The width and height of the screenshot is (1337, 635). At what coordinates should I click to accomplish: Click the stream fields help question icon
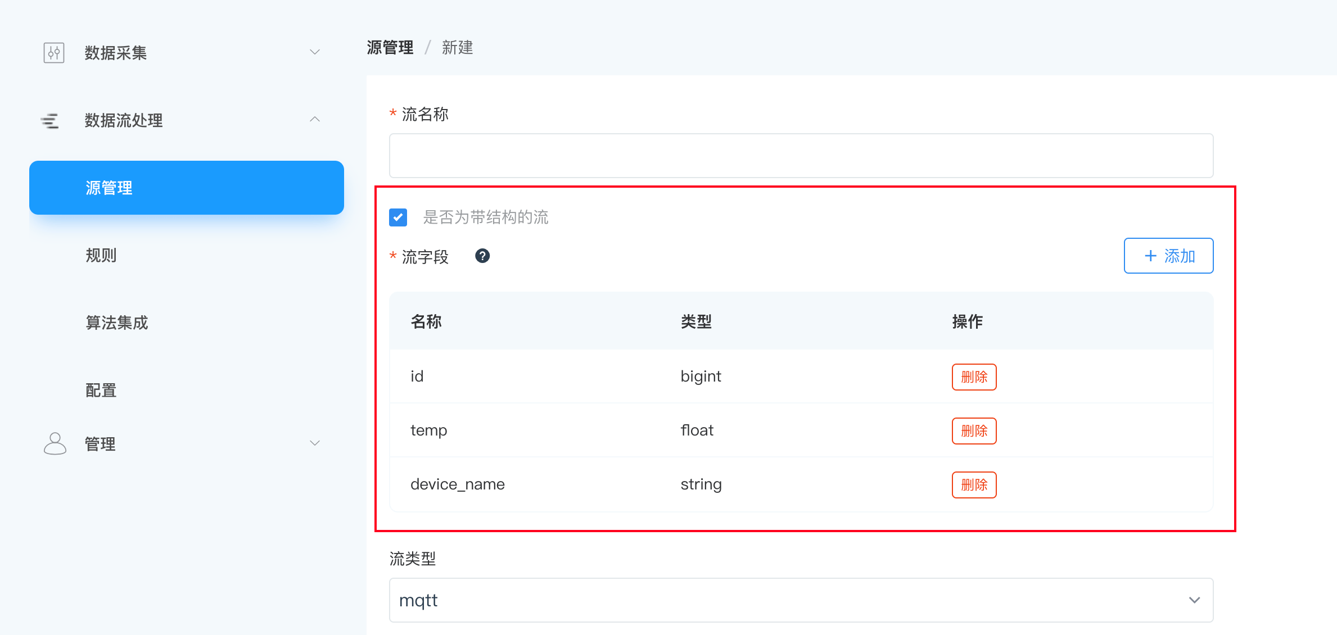point(482,256)
